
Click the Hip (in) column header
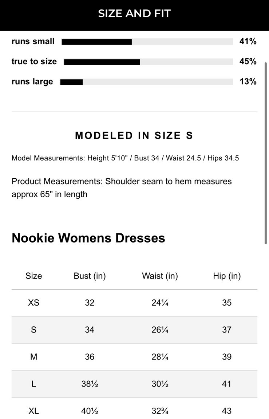pos(227,276)
